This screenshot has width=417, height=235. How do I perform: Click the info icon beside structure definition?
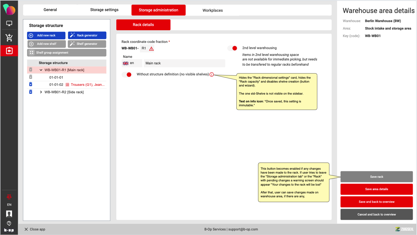tap(212, 74)
